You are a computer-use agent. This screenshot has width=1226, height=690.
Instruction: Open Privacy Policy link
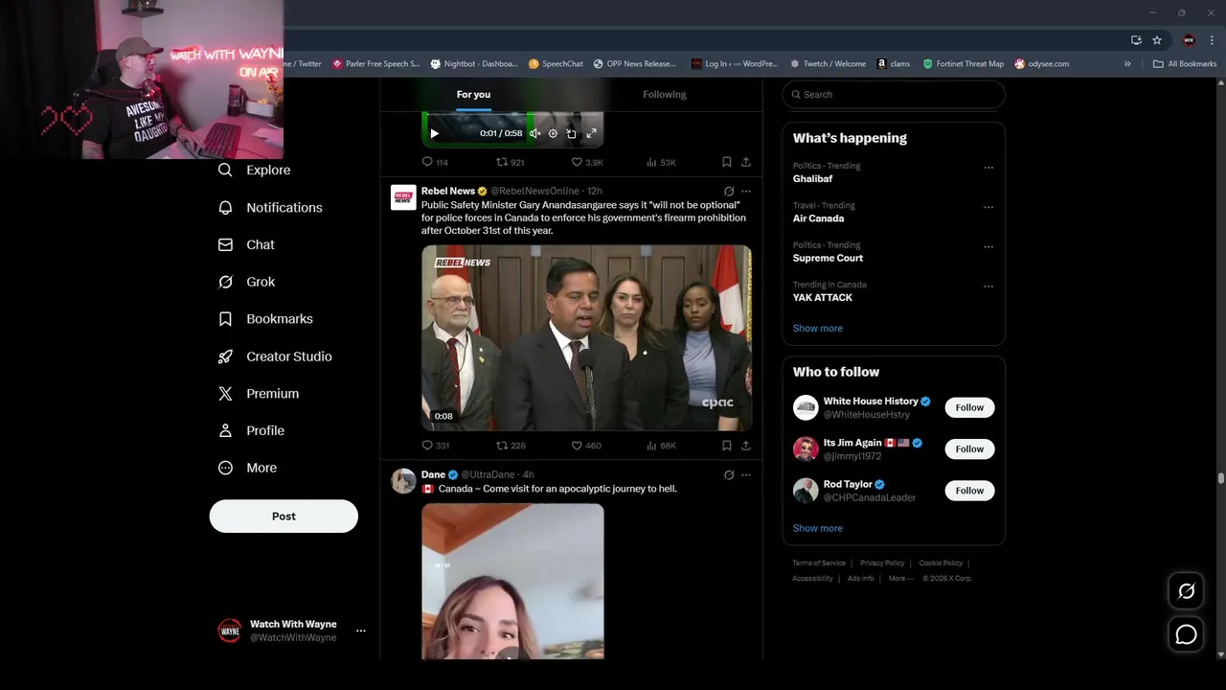(882, 563)
